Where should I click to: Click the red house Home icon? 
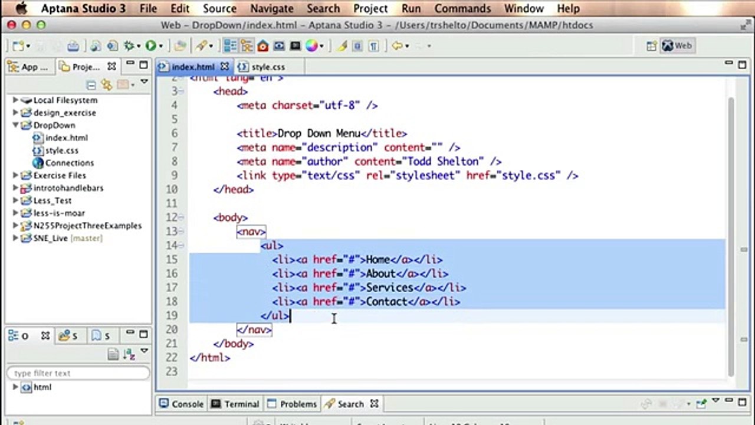263,46
